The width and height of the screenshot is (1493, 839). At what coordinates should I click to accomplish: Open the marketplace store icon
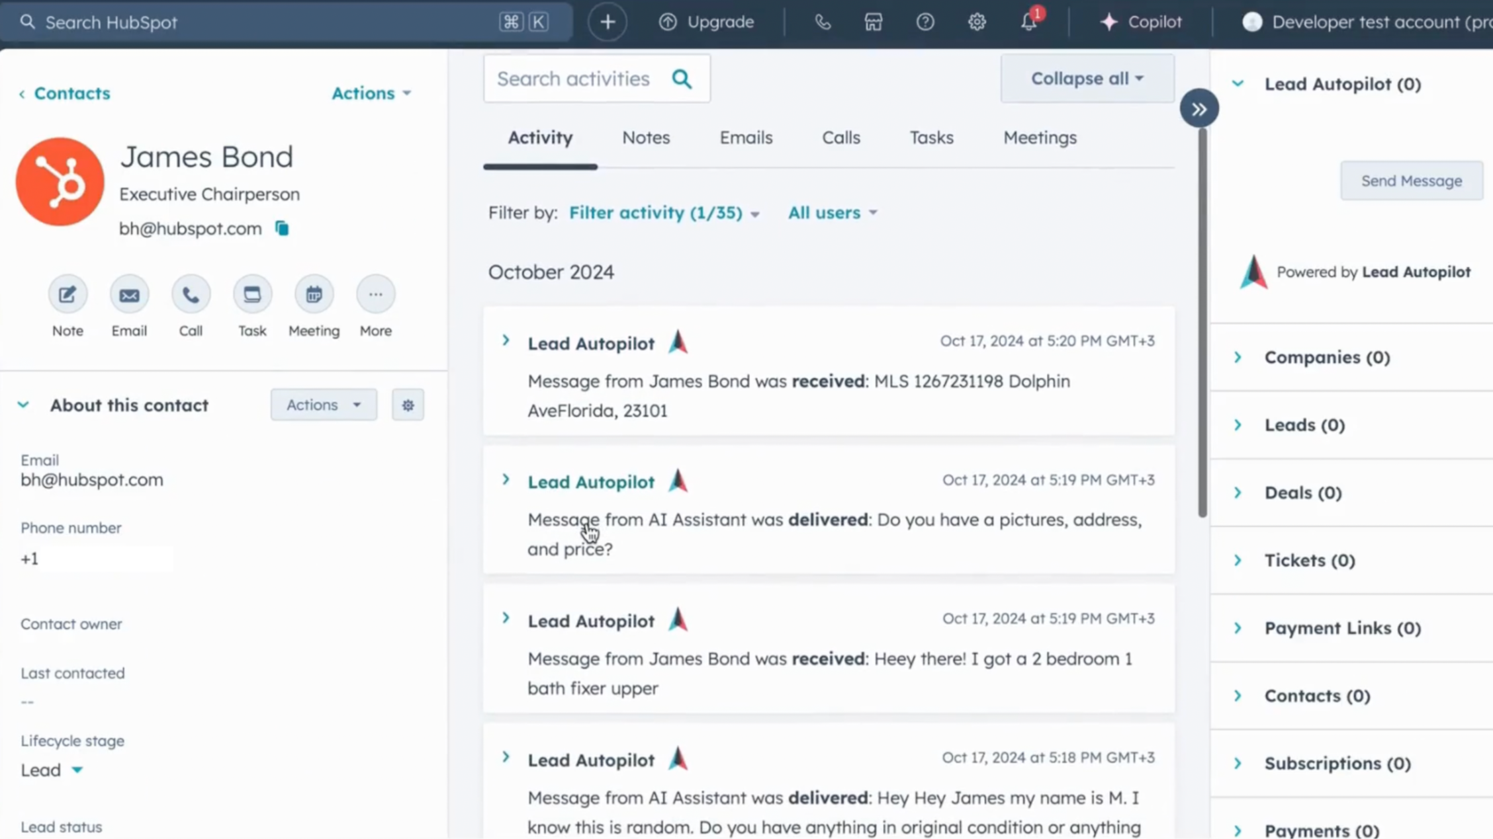click(x=874, y=22)
